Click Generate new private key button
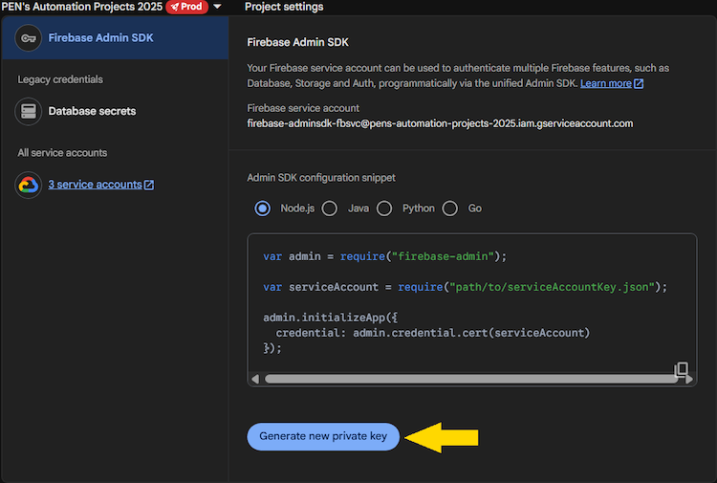 click(x=323, y=436)
